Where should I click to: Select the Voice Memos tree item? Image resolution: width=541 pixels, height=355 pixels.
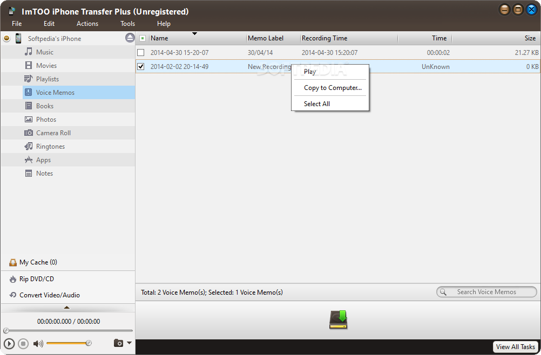point(79,92)
